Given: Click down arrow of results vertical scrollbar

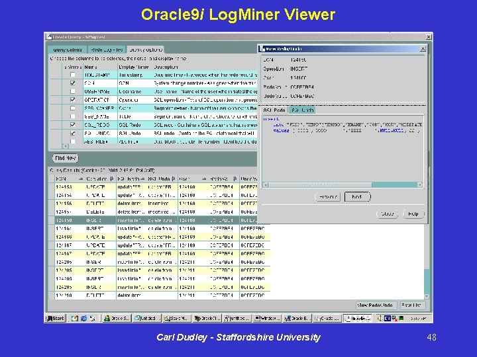Looking at the screenshot, I should point(427,296).
